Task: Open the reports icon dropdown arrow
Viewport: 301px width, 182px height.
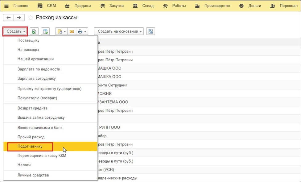Action: (x=65, y=31)
